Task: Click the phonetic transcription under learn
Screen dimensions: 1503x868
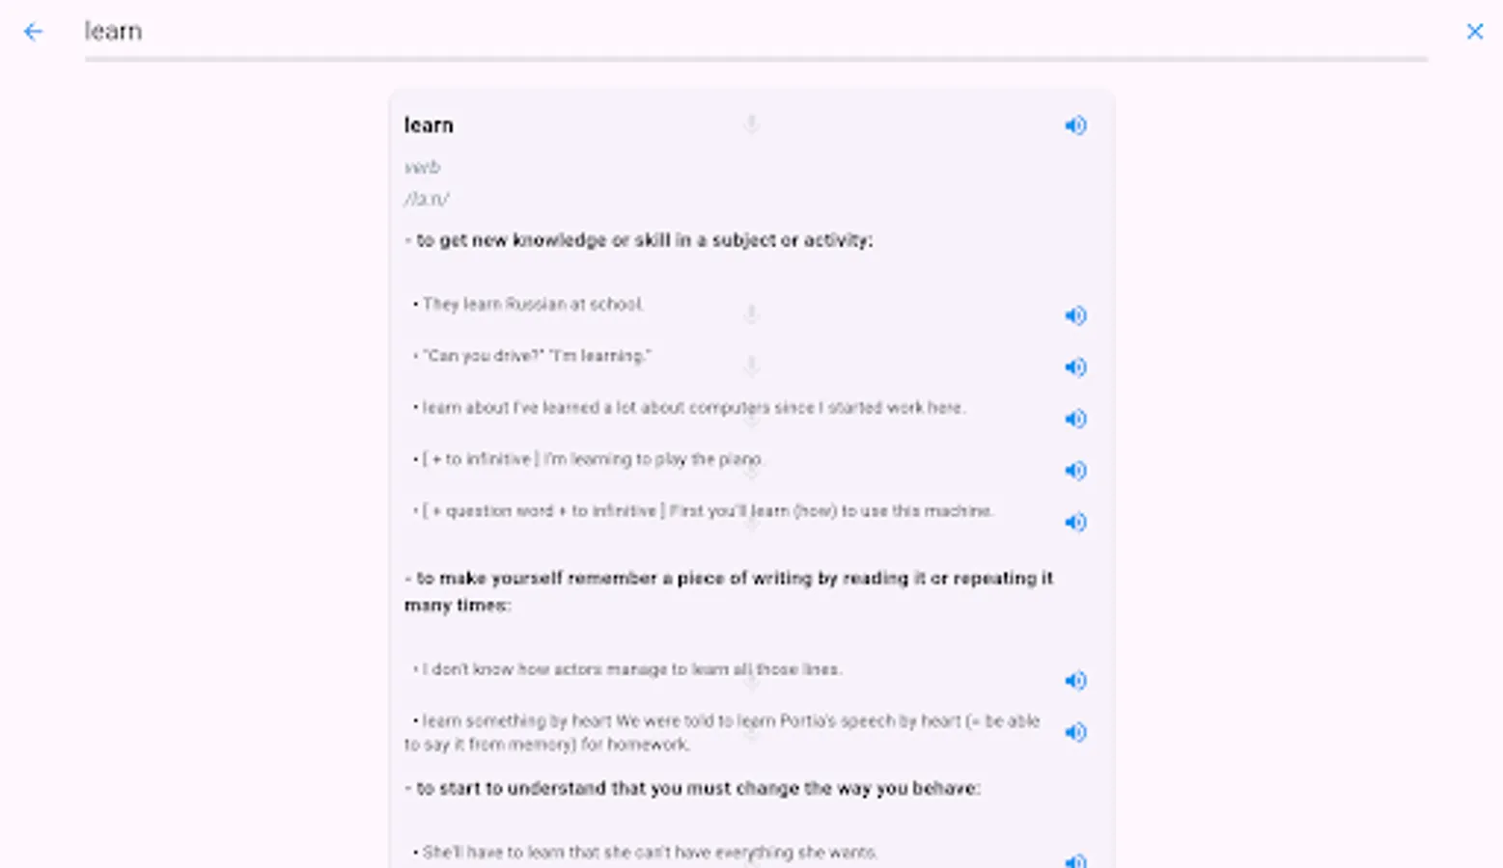Action: pyautogui.click(x=428, y=200)
